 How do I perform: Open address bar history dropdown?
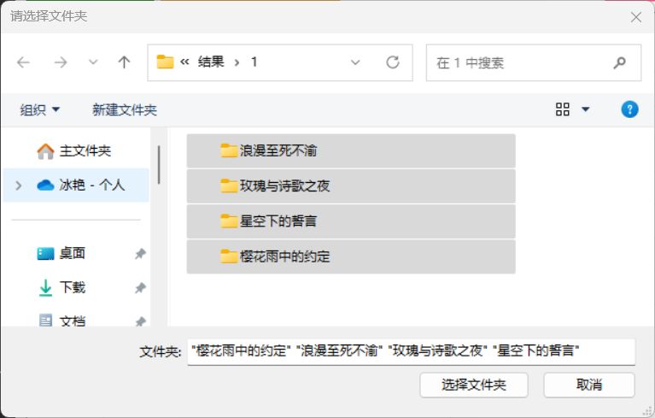(x=355, y=62)
